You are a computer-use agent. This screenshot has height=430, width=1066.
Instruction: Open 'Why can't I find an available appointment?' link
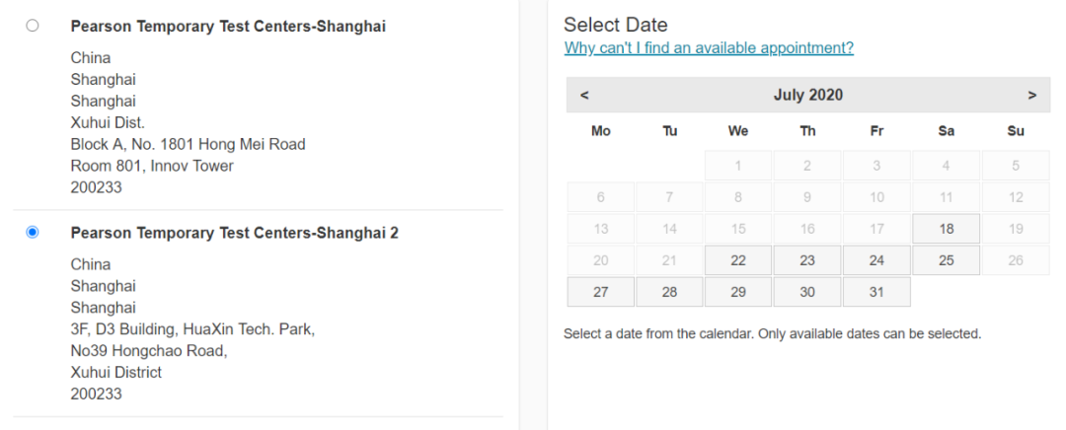point(709,47)
